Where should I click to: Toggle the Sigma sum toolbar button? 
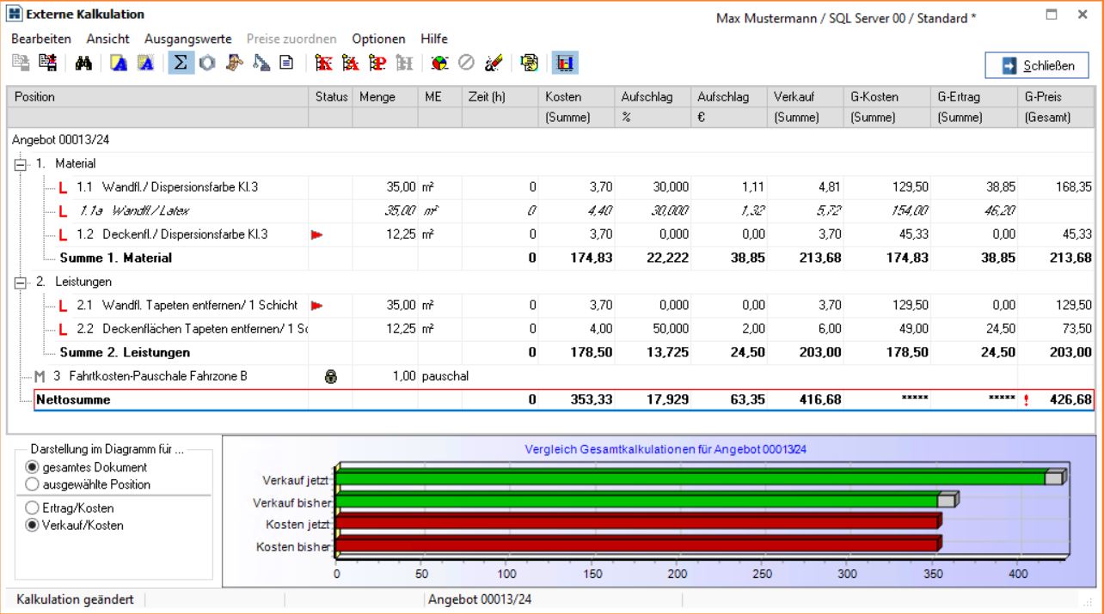[181, 63]
